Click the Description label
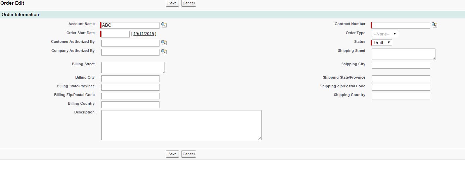The image size is (465, 169). click(84, 112)
